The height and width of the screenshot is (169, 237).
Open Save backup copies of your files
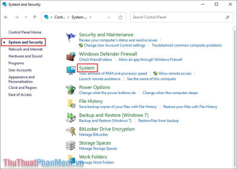(x=118, y=106)
